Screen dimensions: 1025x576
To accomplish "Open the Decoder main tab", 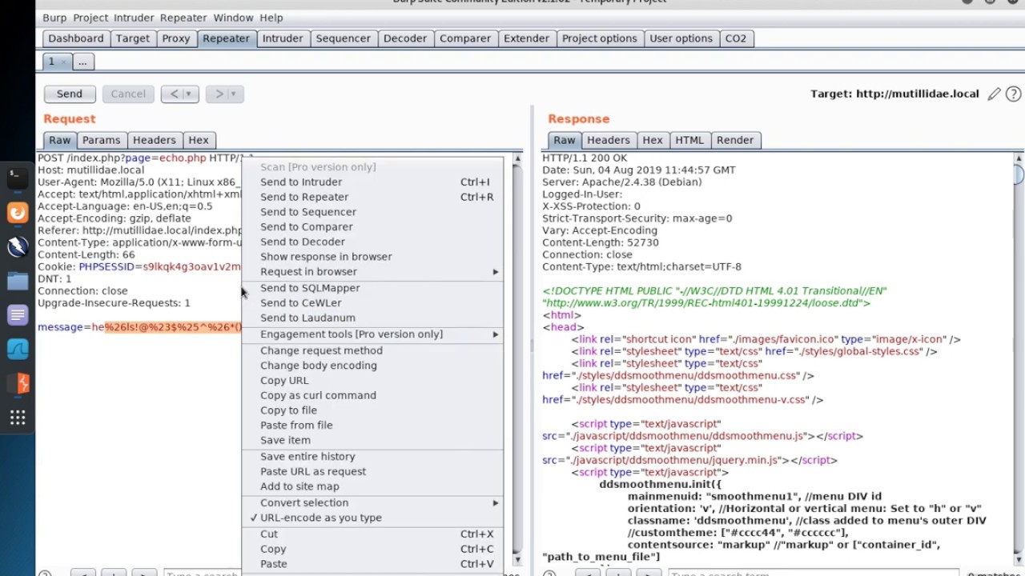I will [405, 38].
